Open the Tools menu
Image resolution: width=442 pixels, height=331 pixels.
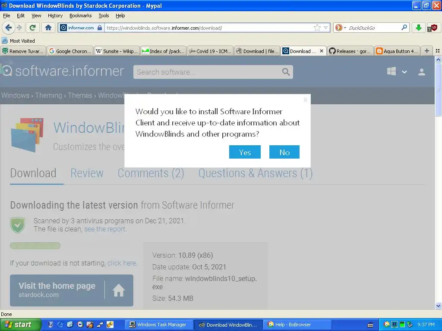click(x=104, y=16)
